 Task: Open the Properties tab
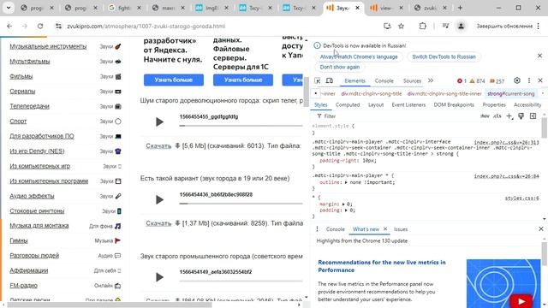click(x=494, y=104)
